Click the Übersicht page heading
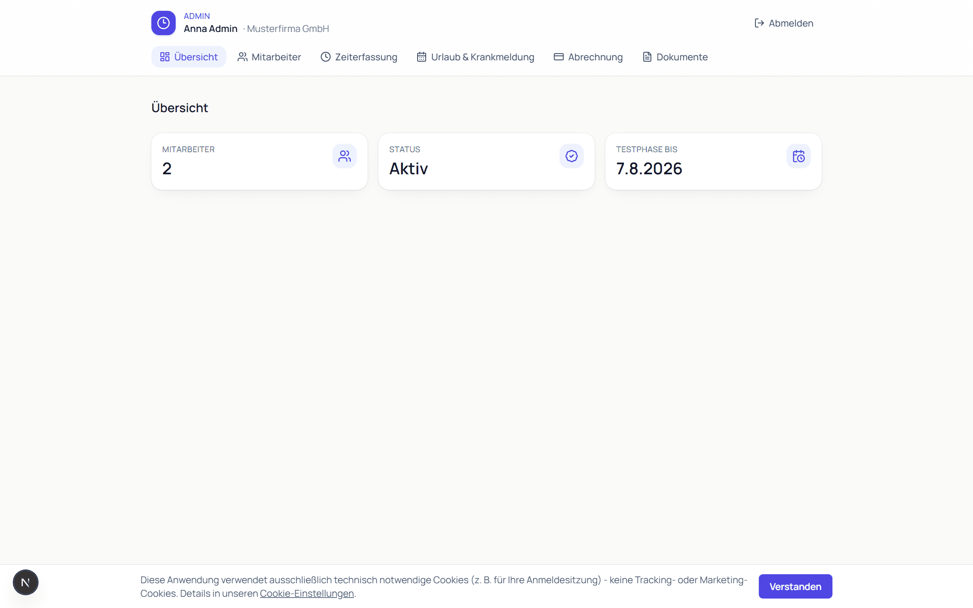This screenshot has height=608, width=973. [180, 108]
